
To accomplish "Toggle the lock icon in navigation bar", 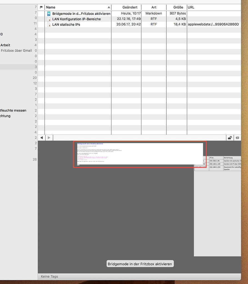I will point(230,138).
